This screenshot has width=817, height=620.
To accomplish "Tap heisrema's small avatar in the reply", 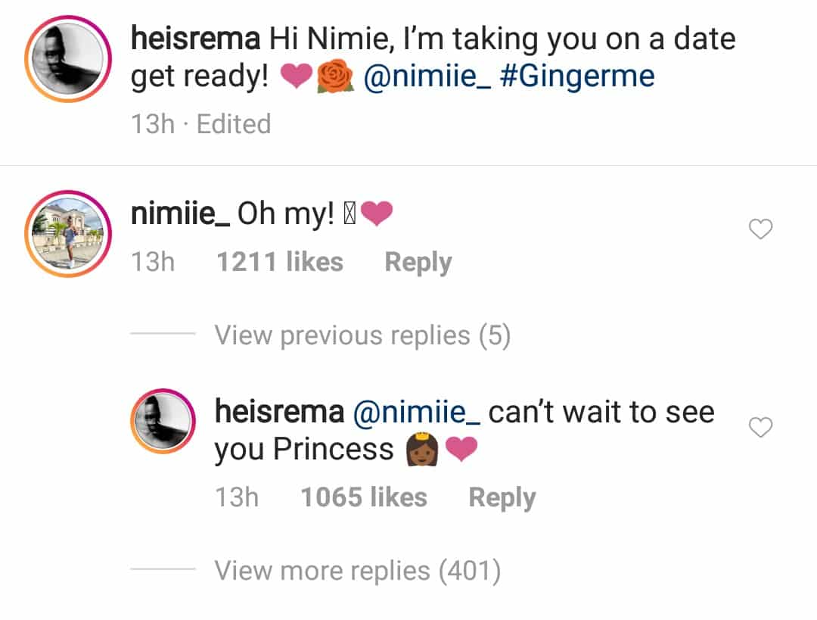I will 163,421.
